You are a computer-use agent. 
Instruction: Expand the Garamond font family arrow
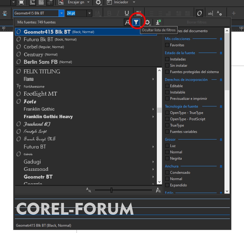pyautogui.click(x=153, y=169)
